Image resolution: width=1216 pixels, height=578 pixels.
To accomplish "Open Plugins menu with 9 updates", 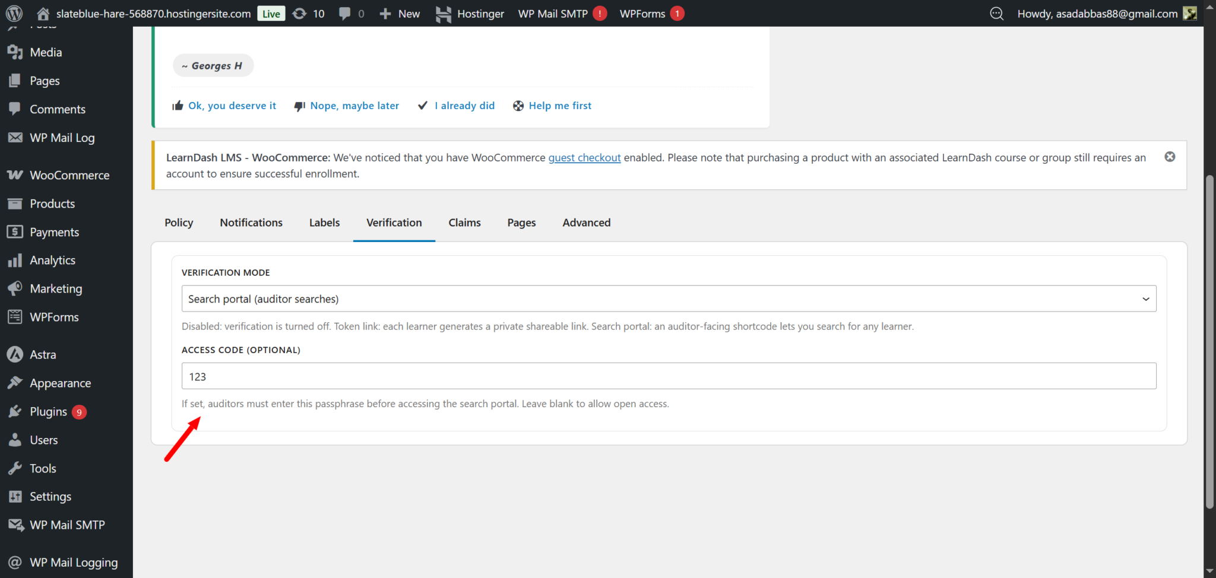I will coord(49,412).
